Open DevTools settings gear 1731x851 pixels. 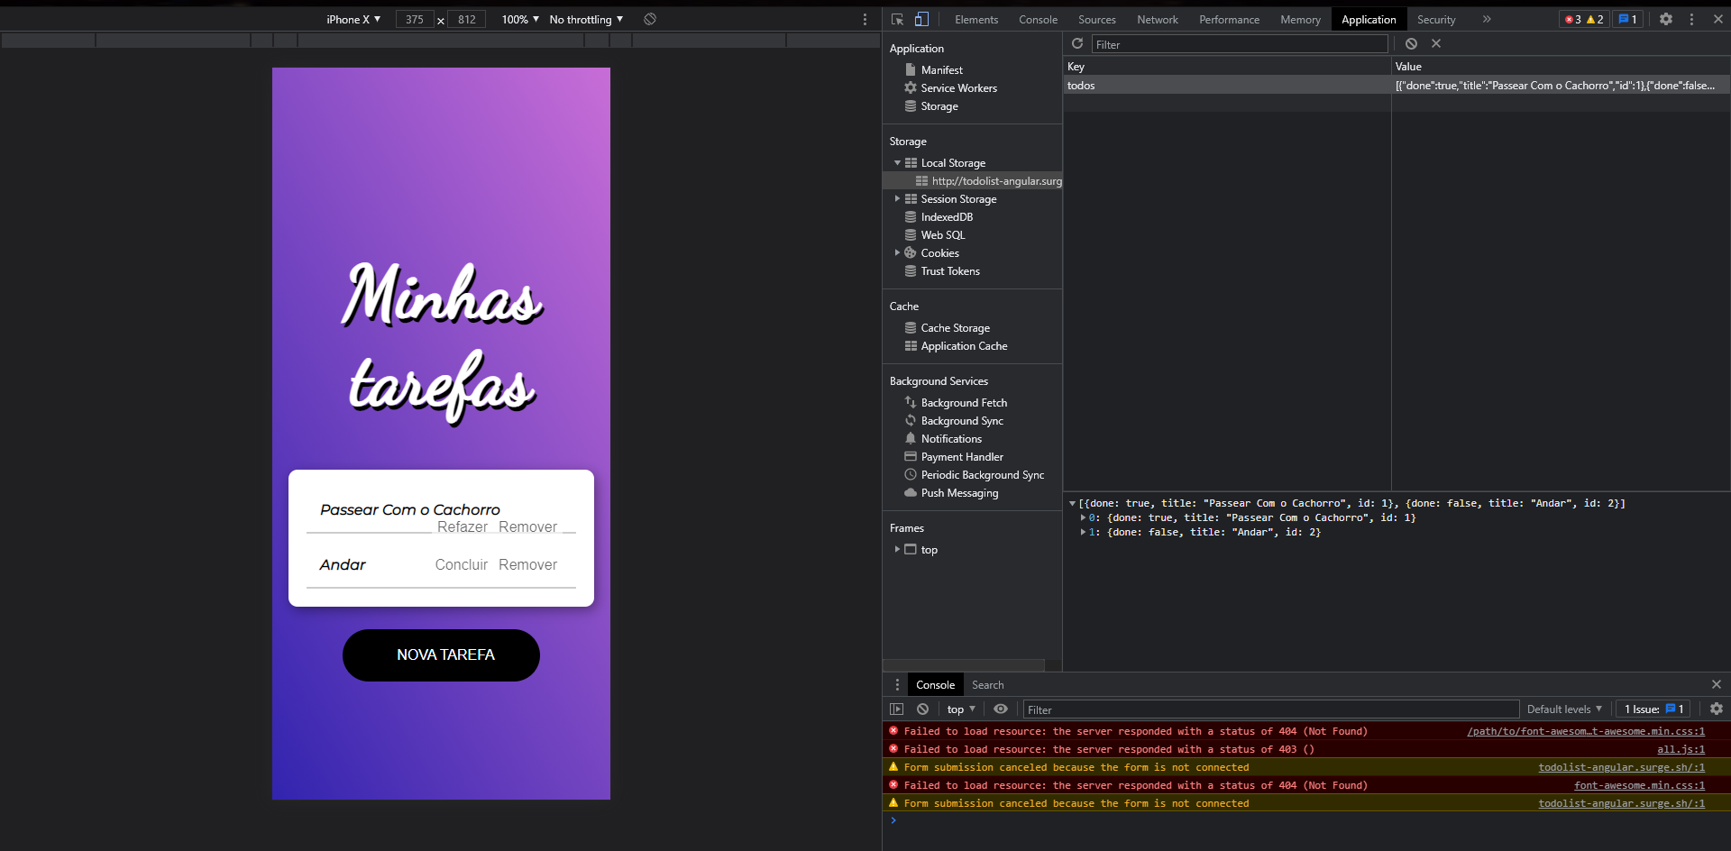coord(1666,19)
